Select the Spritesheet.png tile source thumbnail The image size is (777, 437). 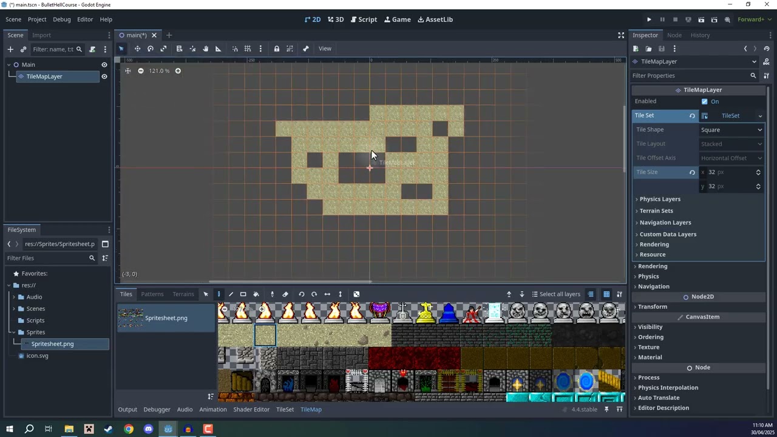tap(166, 318)
